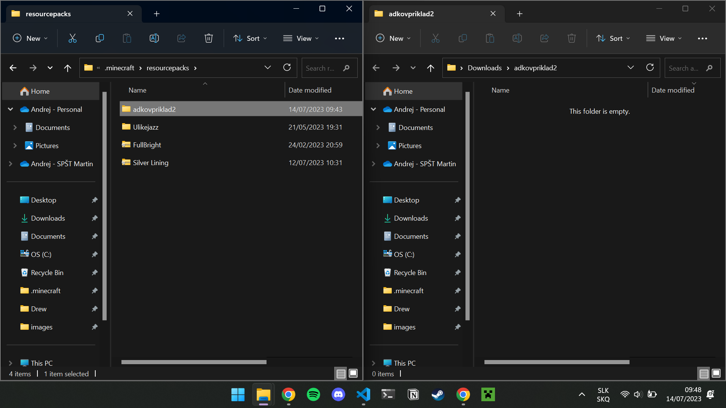The image size is (726, 408).
Task: Select the Ulikejazz folder
Action: coord(240,127)
